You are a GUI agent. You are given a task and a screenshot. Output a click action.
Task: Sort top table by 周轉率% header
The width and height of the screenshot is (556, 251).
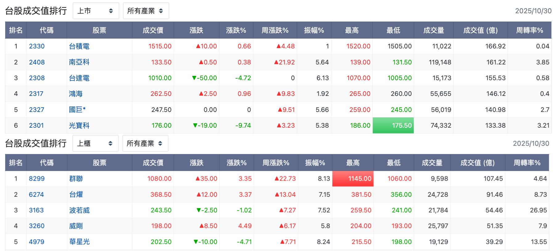coord(530,30)
